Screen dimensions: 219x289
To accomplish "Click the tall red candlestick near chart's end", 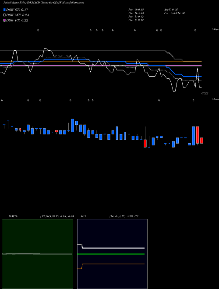I will [x=198, y=135].
